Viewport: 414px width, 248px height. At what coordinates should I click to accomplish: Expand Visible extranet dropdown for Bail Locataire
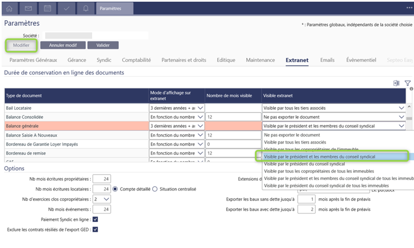pyautogui.click(x=401, y=108)
